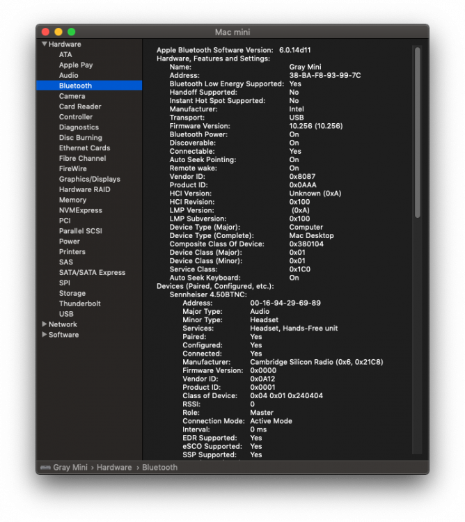Click Gray Mini in the path bar
The image size is (465, 522).
[70, 468]
